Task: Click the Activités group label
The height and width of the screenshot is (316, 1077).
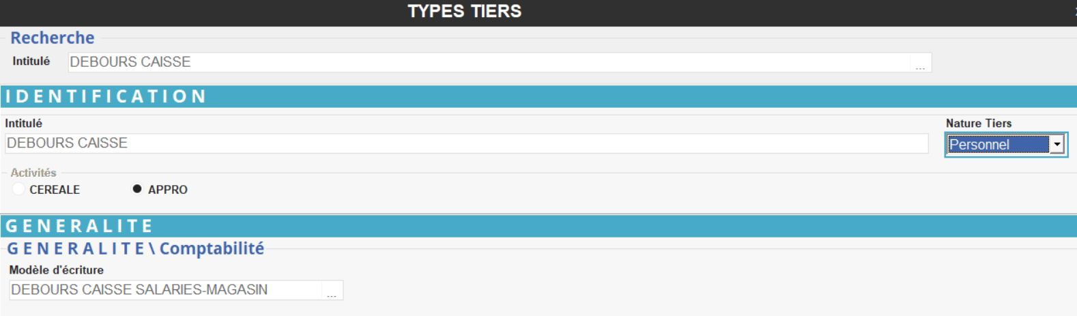Action: pyautogui.click(x=33, y=173)
